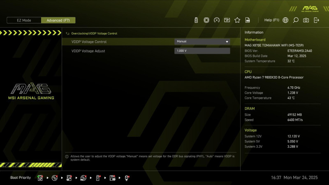329x185 pixels.
Task: Click AMD Ryzen 7 9800X3D processor name
Action: pos(274,77)
